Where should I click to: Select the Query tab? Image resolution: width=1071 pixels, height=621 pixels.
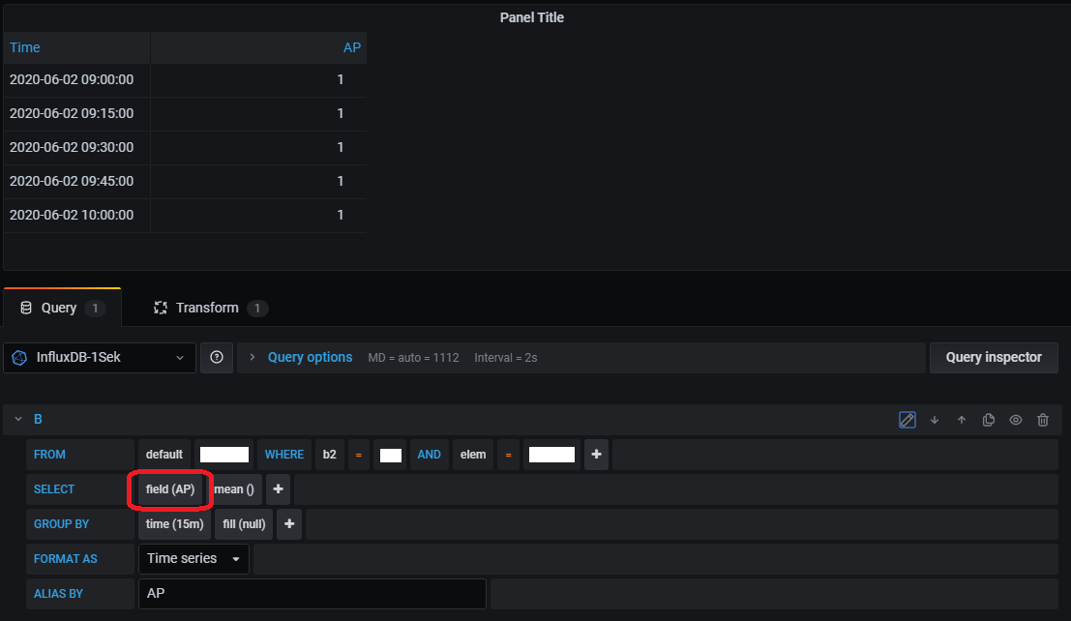tap(61, 307)
